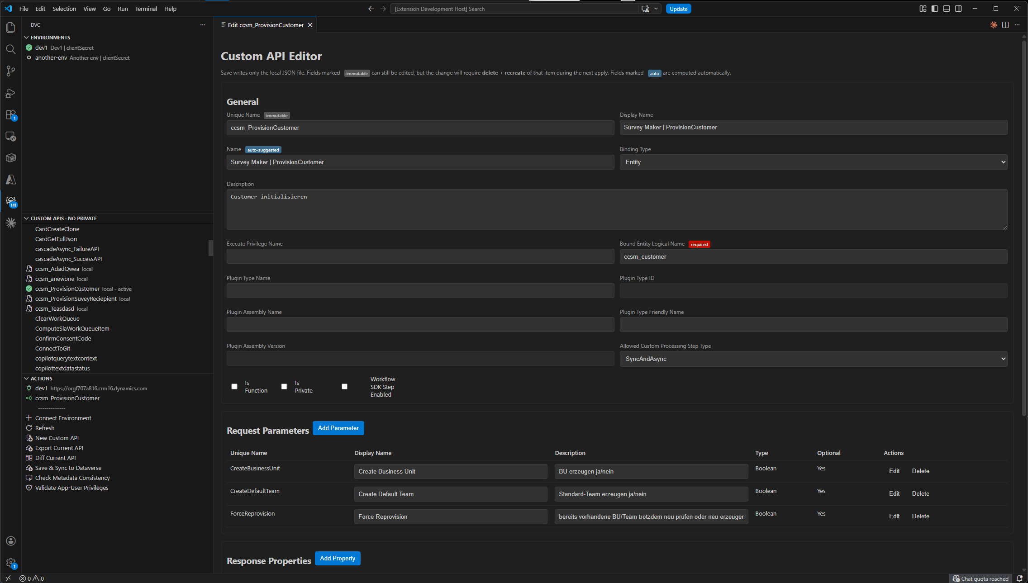
Task: Click the notifications bell in status bar
Action: [x=1019, y=578]
